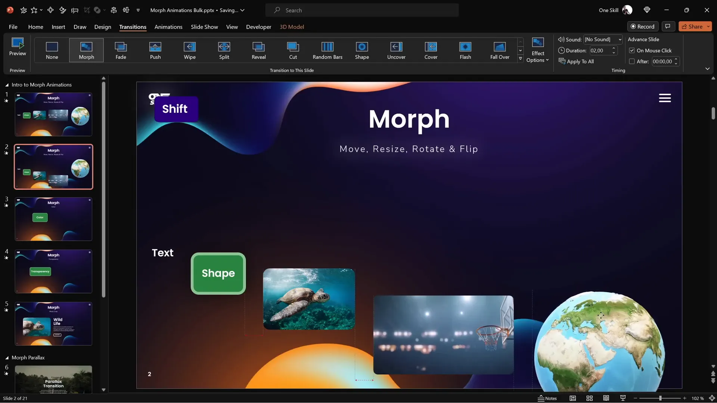Click the hamburger menu icon on slide
Viewport: 717px width, 403px height.
(x=665, y=98)
